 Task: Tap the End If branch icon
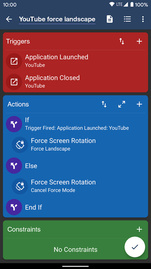pos(14,207)
